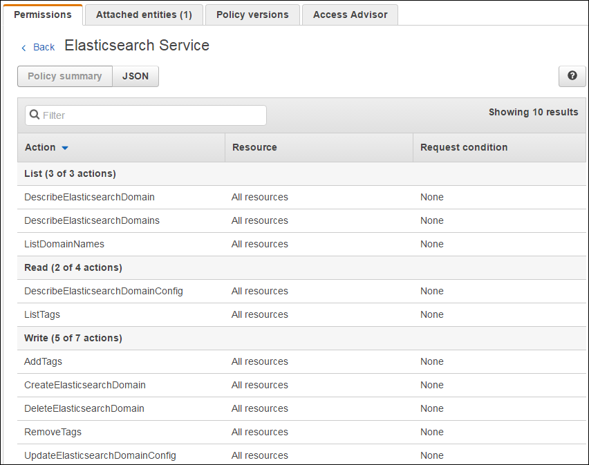Sort by the Resource column header
The image size is (589, 465).
pos(254,147)
